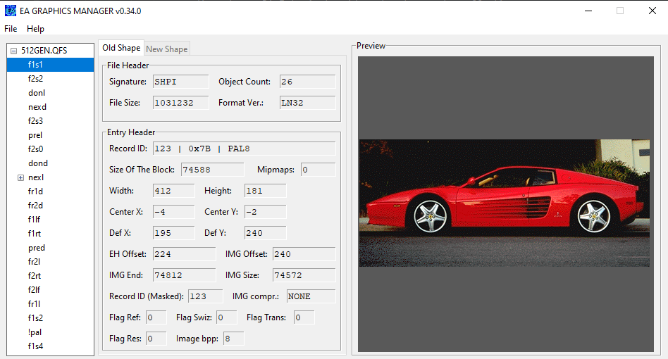Open the File menu
668x359 pixels.
11,29
